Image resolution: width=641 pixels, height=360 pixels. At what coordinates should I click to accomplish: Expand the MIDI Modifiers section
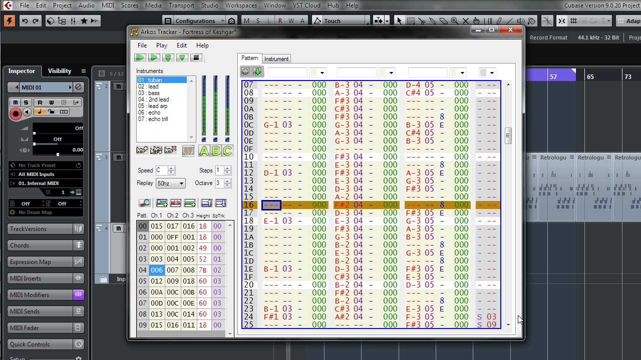coord(46,295)
